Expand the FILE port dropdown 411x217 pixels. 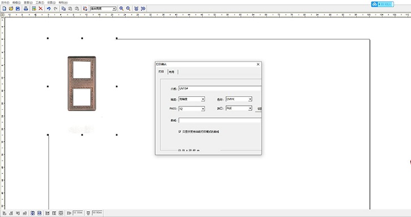[250, 108]
